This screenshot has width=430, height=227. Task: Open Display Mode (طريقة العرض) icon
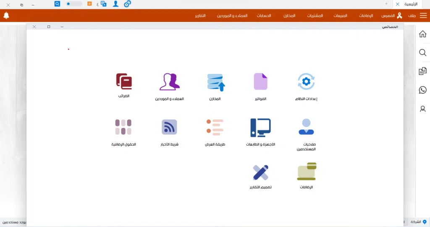click(x=215, y=127)
